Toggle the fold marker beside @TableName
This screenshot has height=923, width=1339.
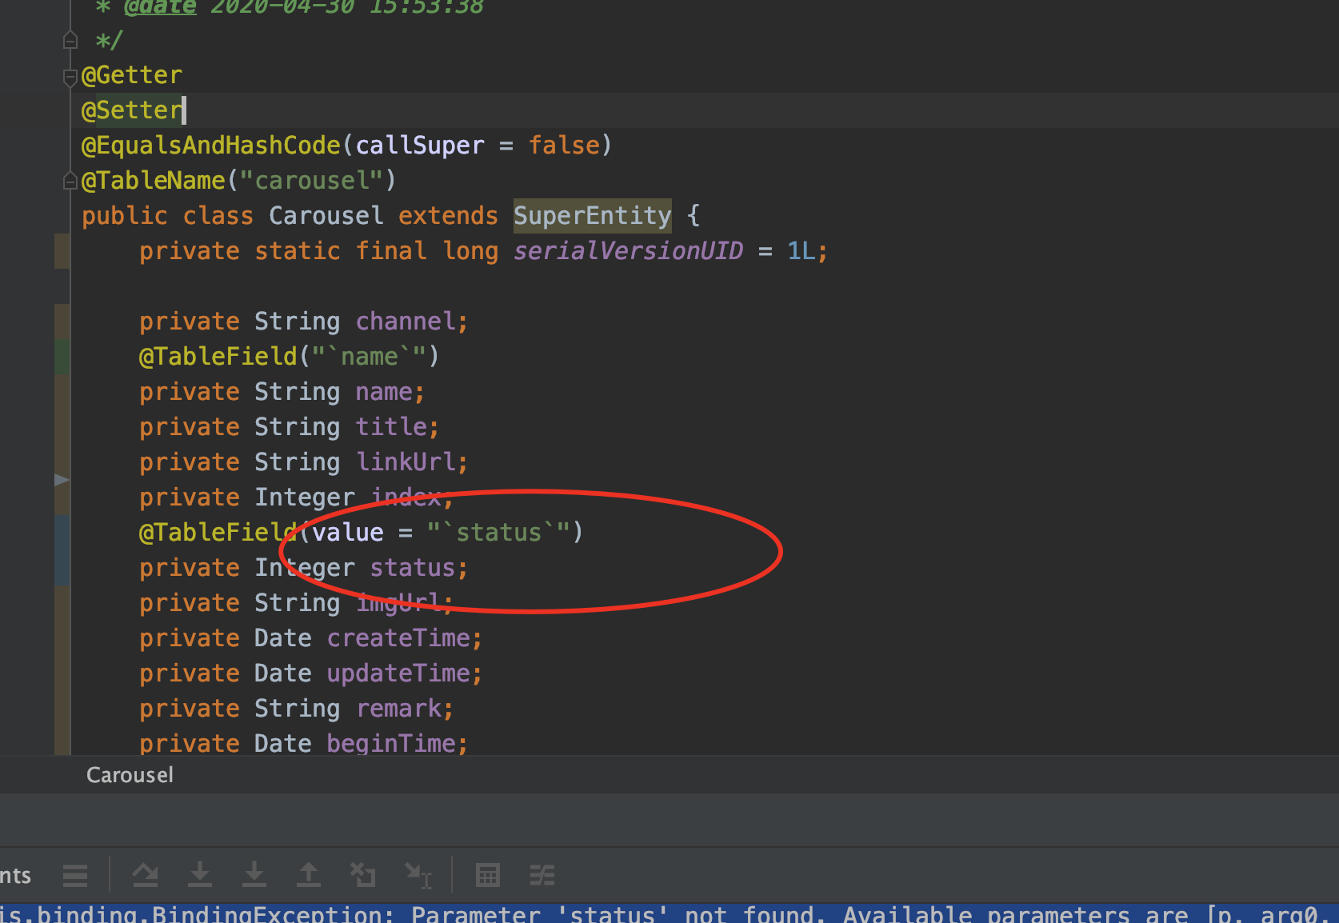[x=70, y=182]
